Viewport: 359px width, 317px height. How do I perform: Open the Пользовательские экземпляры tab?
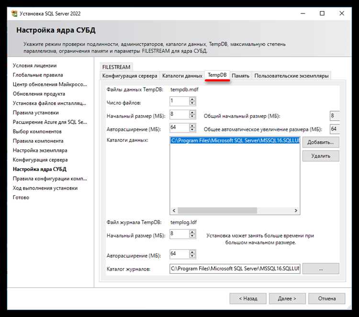tap(291, 76)
